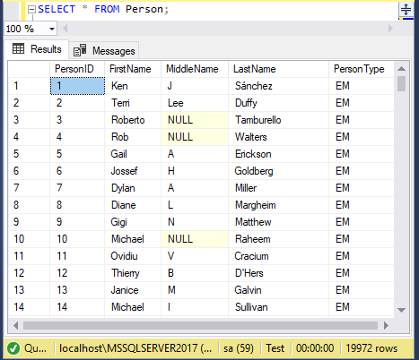Select the FirstName cell 'Dylan'

133,188
